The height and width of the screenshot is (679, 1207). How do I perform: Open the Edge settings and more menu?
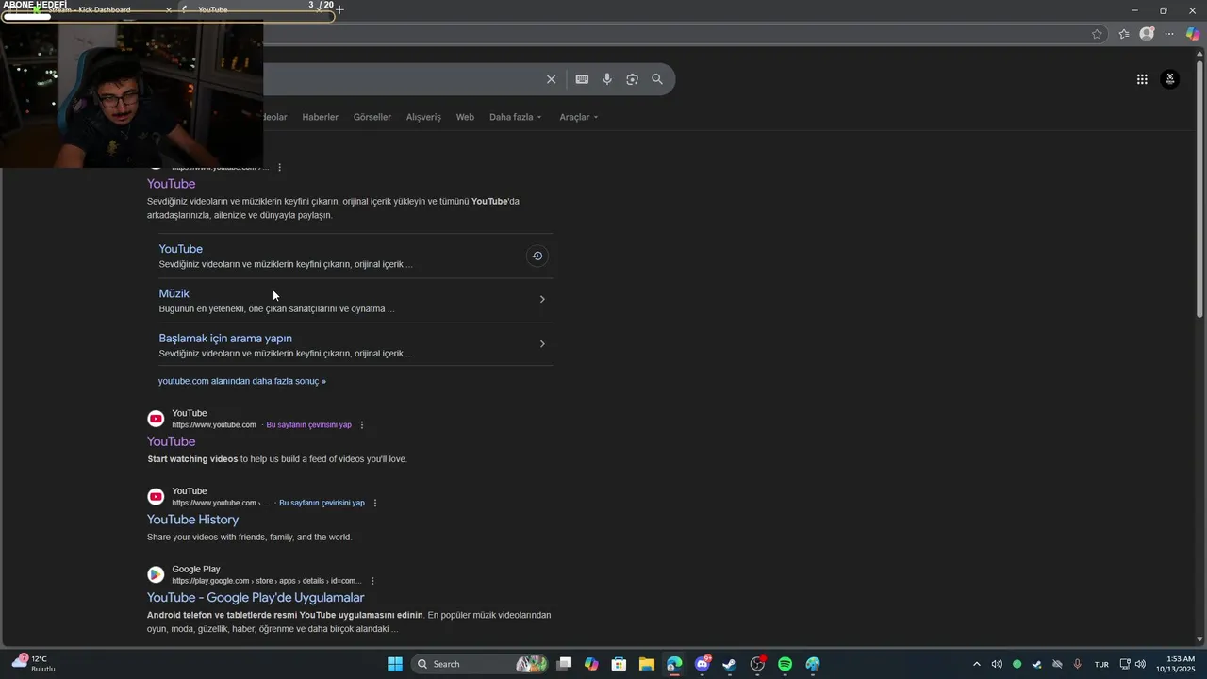pos(1169,34)
